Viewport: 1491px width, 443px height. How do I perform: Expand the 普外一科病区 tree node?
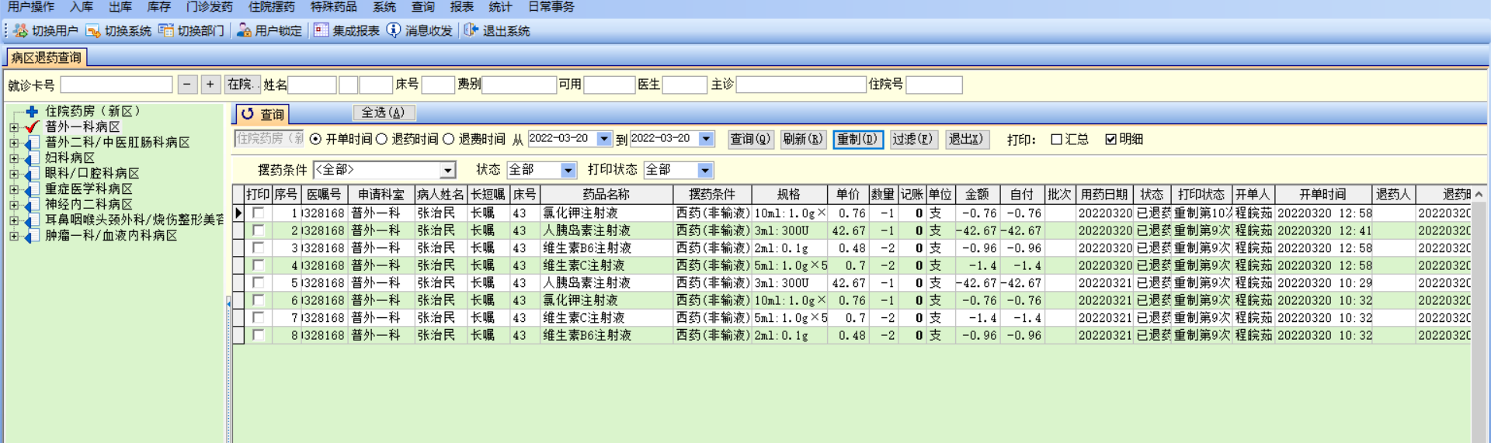(x=14, y=127)
